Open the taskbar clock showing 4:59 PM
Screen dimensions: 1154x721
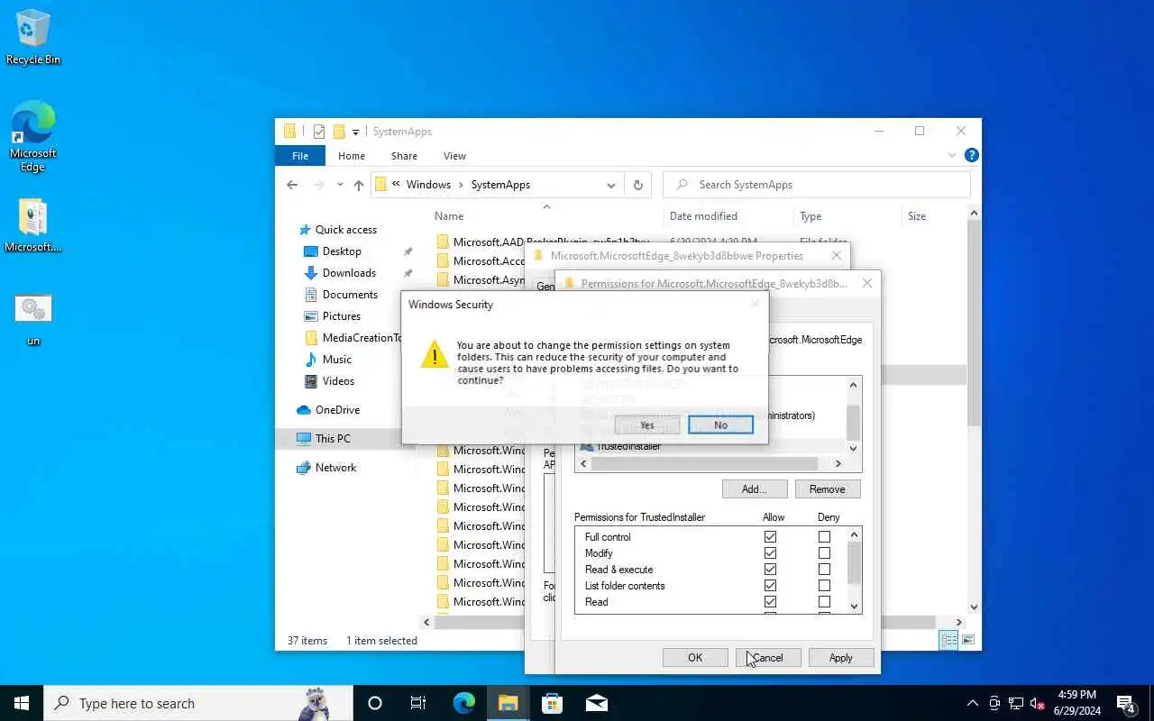pyautogui.click(x=1076, y=703)
